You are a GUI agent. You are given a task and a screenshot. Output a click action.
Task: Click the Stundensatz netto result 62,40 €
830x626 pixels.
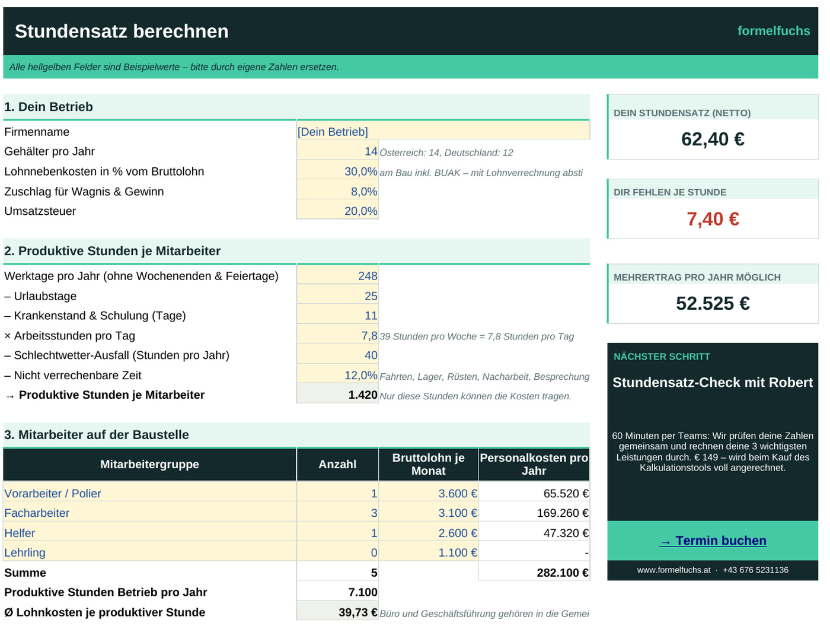pos(713,139)
